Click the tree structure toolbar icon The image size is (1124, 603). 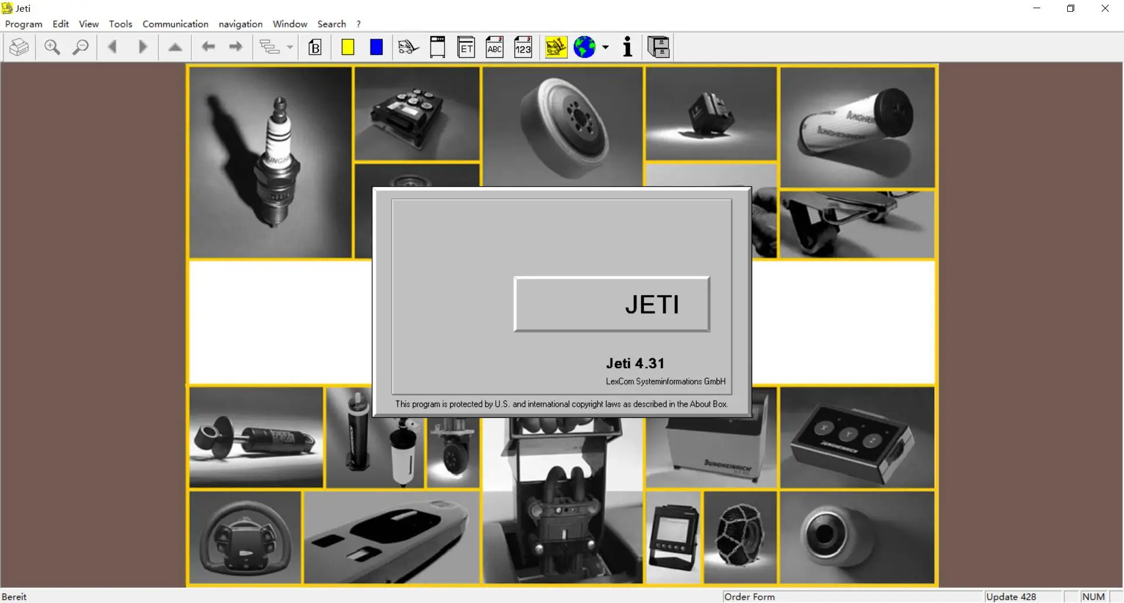[x=269, y=47]
